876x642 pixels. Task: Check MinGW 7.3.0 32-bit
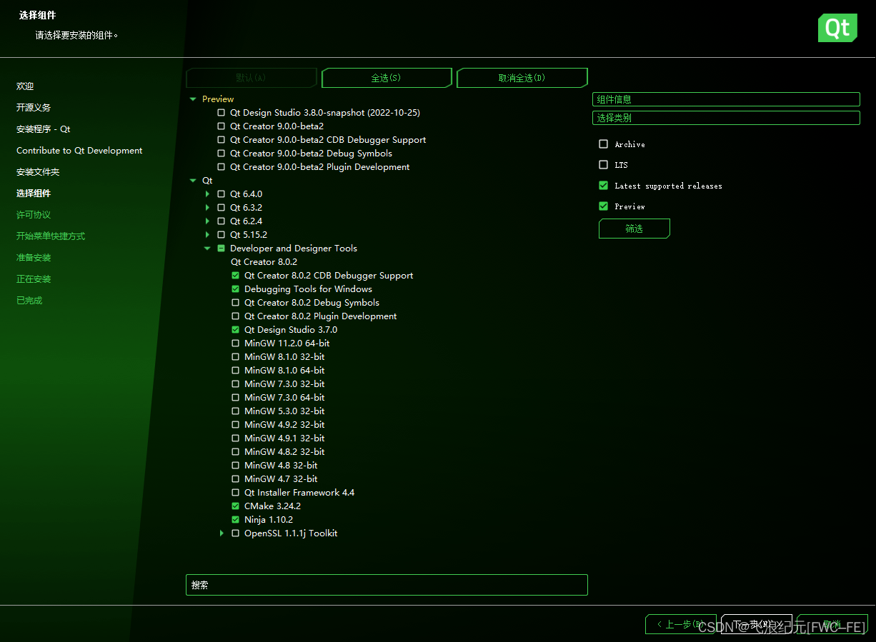[x=235, y=384]
